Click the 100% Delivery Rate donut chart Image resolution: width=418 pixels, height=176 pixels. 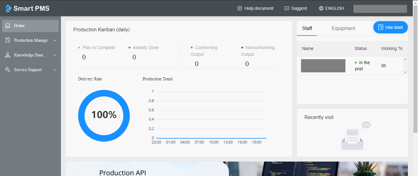(104, 116)
